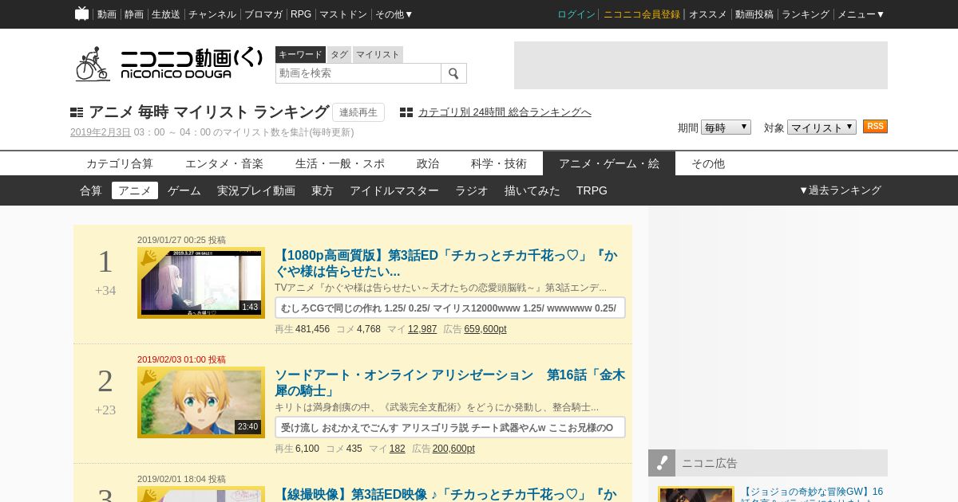Select アニメ・ゲーム・絵 tab
Image resolution: width=958 pixels, height=502 pixels.
tap(609, 163)
